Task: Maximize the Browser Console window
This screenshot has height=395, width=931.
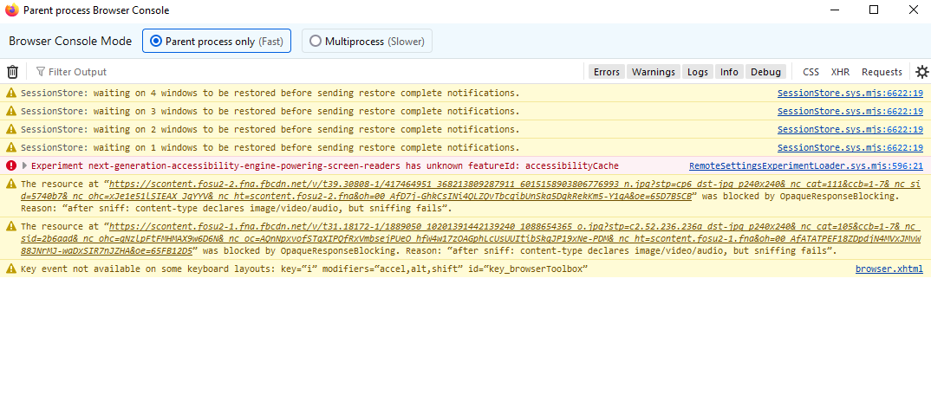Action: 874,10
